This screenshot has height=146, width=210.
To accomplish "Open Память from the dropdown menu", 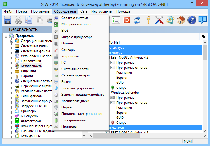I will [x=80, y=43].
